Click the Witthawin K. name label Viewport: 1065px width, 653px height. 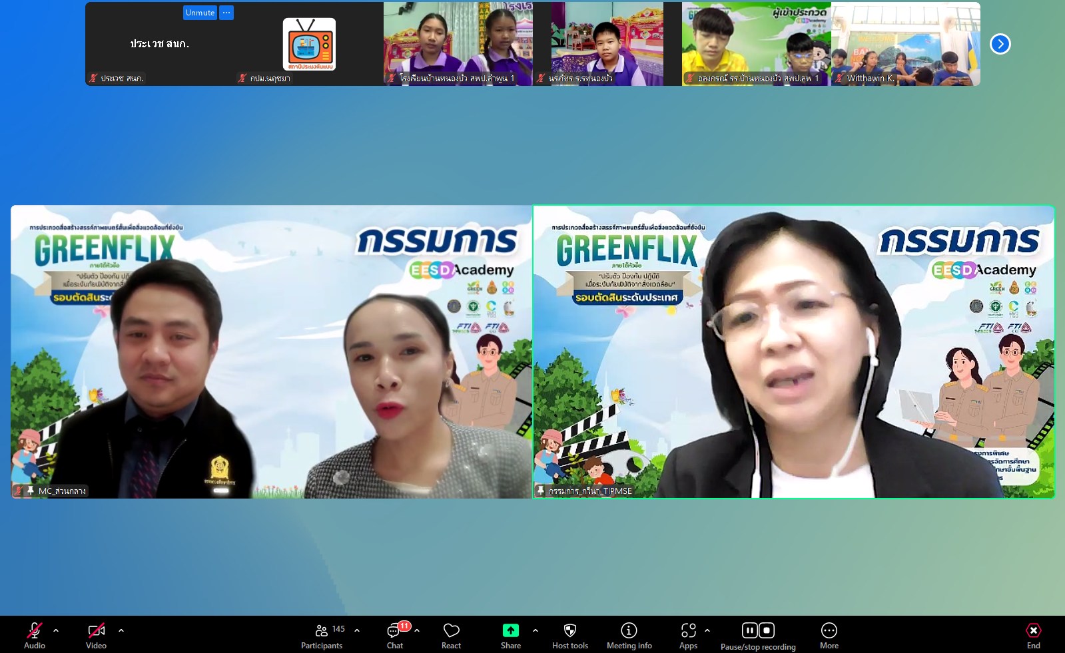click(x=871, y=78)
